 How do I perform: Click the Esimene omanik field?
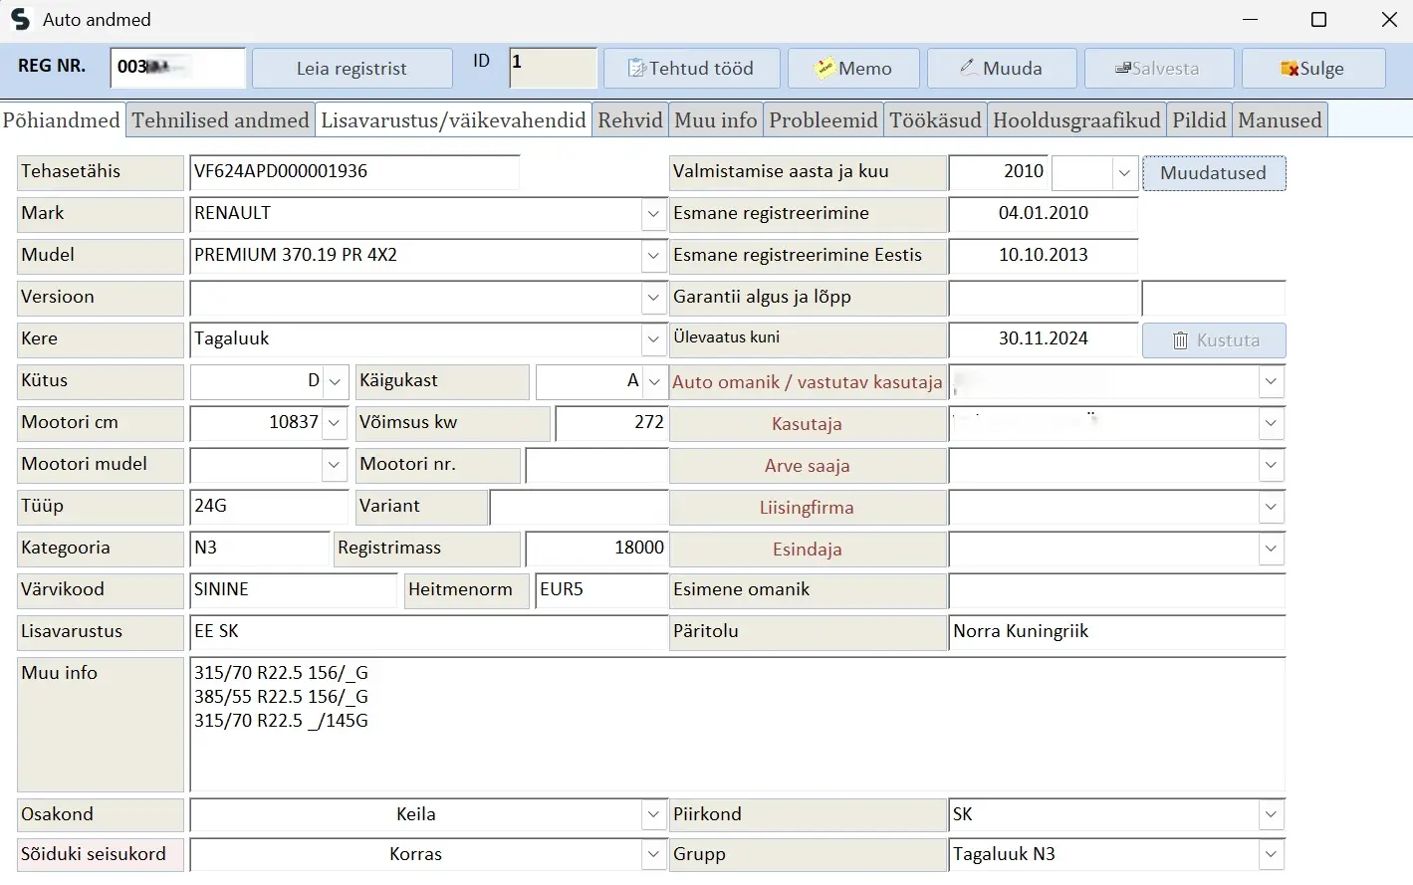(x=1117, y=590)
